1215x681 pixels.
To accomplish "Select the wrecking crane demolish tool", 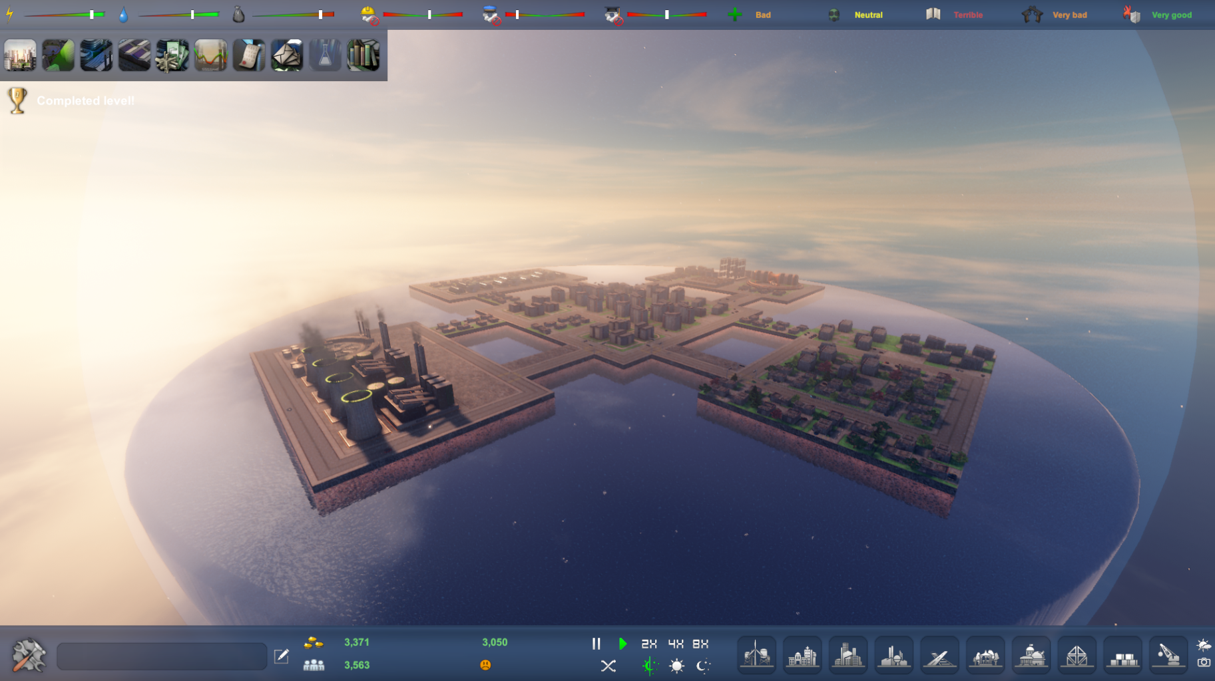I will (x=1168, y=655).
